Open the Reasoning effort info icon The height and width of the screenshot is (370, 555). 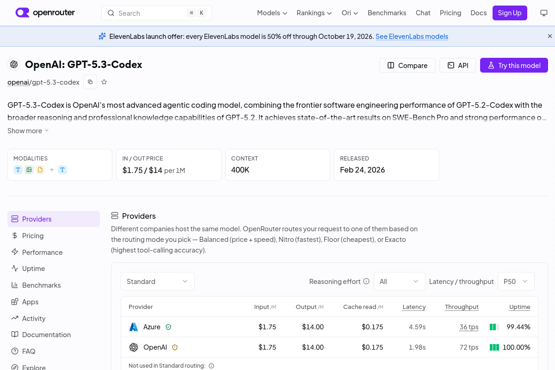point(366,281)
